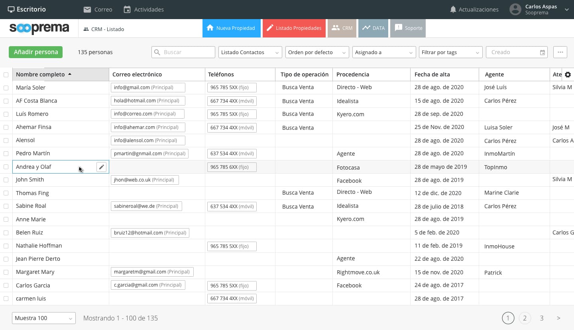
Task: Expand the Muestra 100 page size dropdown
Action: (x=44, y=318)
